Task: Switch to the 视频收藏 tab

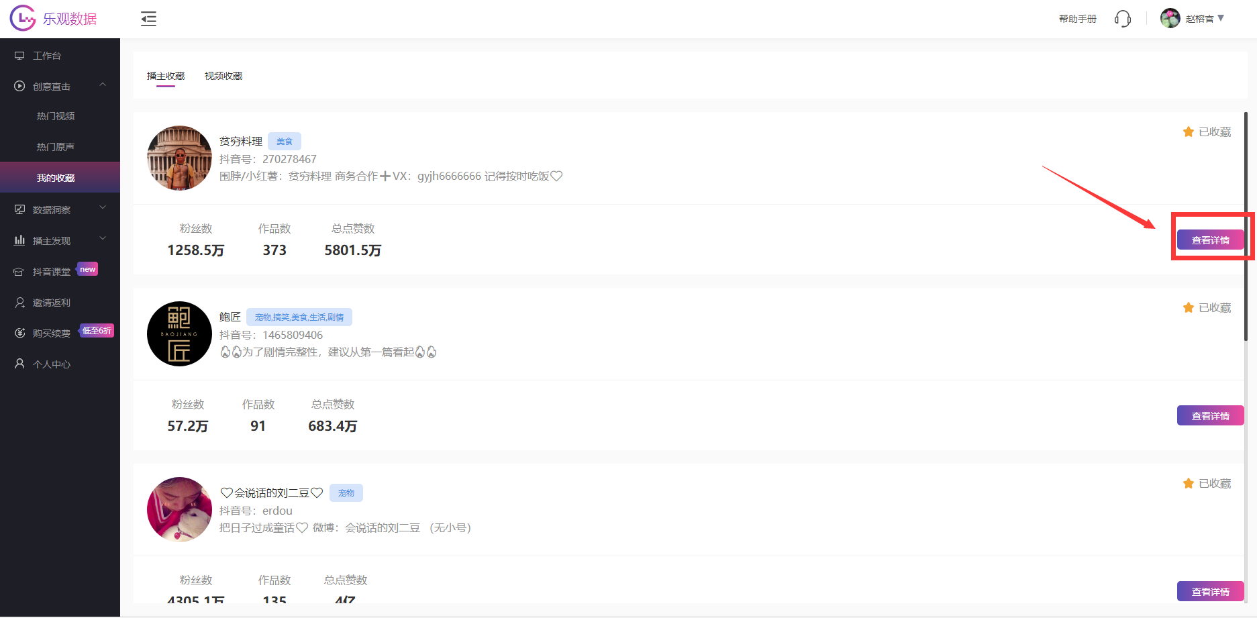Action: click(x=223, y=76)
